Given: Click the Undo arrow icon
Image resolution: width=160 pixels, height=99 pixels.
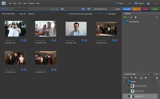Looking at the screenshot, I should tap(117, 4).
